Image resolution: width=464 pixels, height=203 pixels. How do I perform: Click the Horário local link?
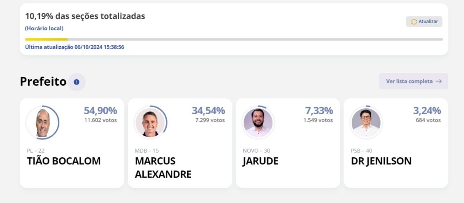[44, 29]
